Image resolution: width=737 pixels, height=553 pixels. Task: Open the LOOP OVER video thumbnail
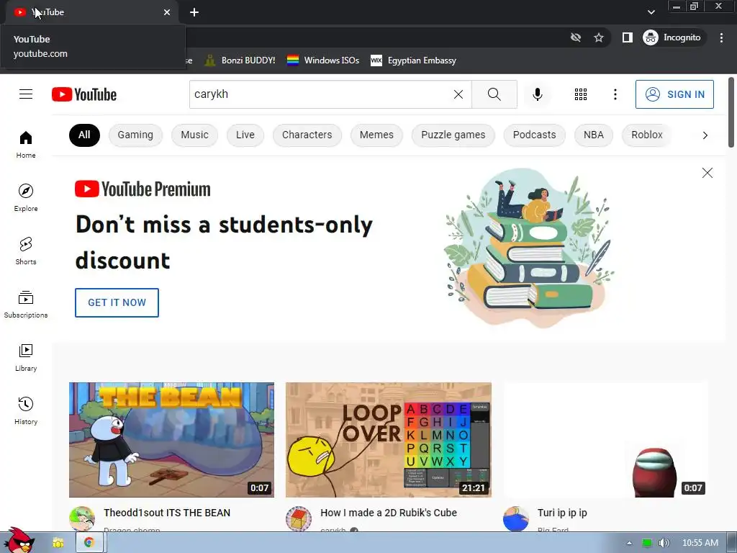click(x=389, y=440)
